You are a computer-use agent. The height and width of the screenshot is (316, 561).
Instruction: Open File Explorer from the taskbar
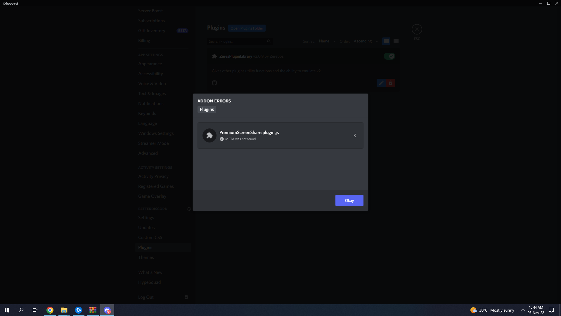64,310
